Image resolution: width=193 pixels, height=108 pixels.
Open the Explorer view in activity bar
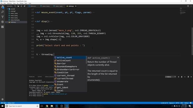click(2, 7)
